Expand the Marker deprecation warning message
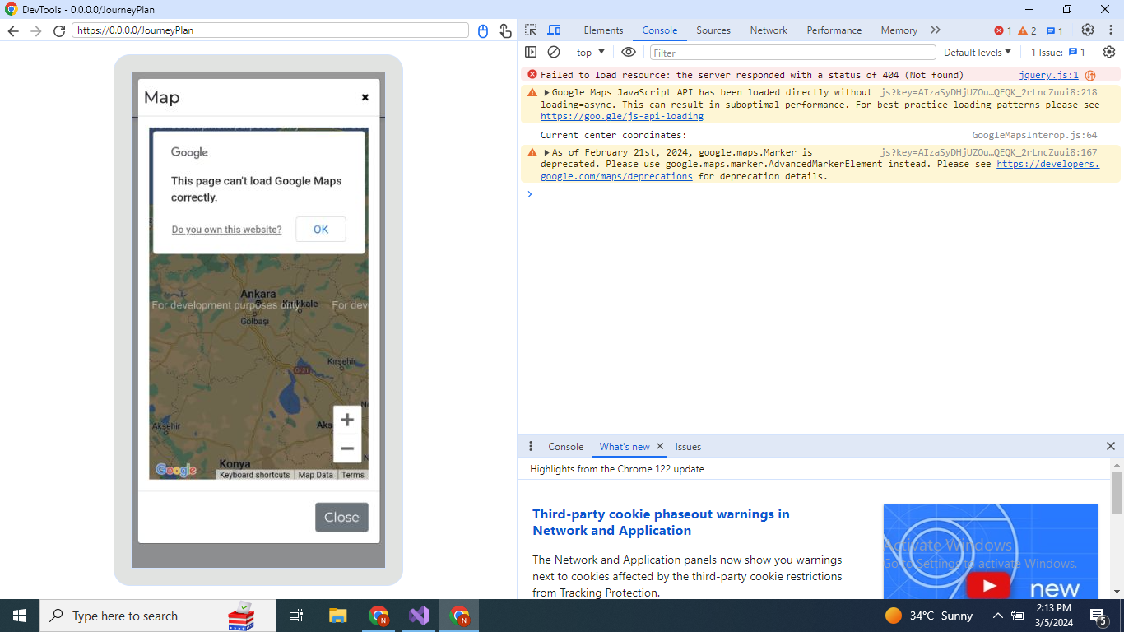Image resolution: width=1124 pixels, height=632 pixels. click(546, 153)
